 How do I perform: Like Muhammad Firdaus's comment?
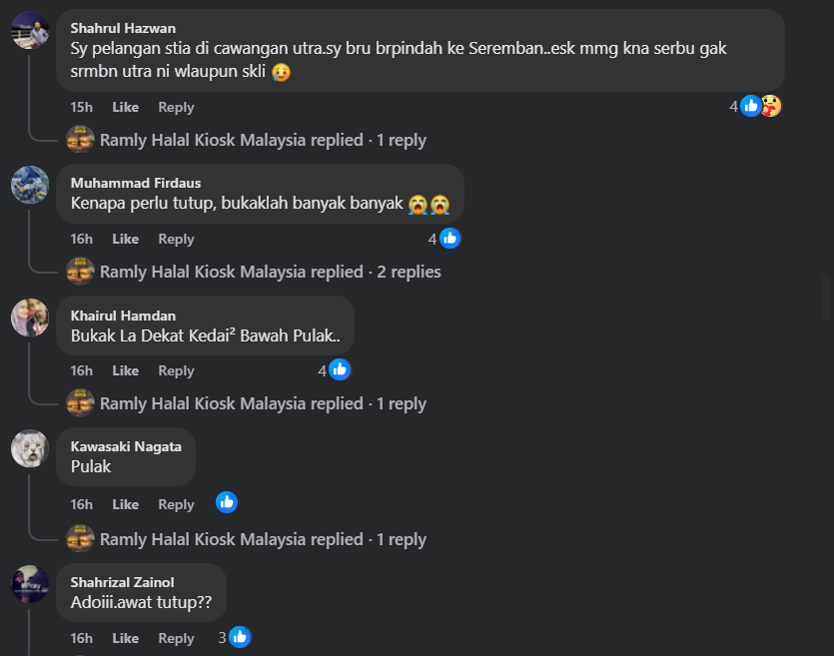[126, 239]
